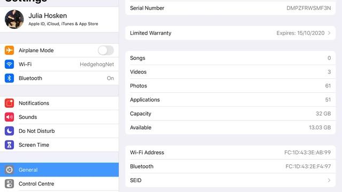
Task: Tap the Airplane Mode orange icon
Action: (x=9, y=50)
